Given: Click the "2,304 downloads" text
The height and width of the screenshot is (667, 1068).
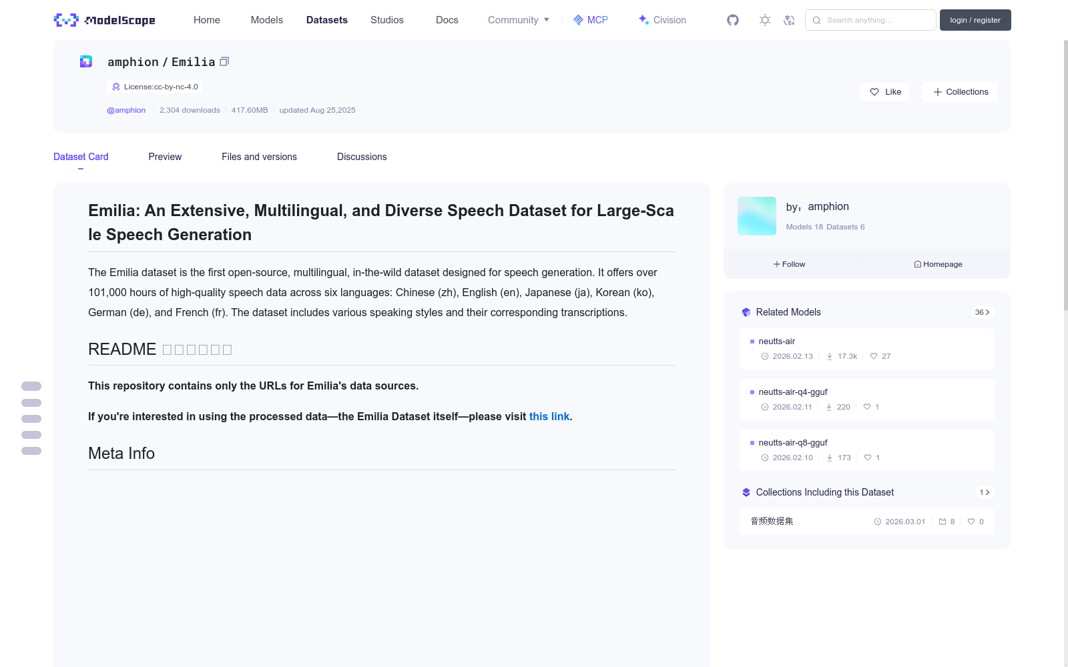Looking at the screenshot, I should click(190, 110).
